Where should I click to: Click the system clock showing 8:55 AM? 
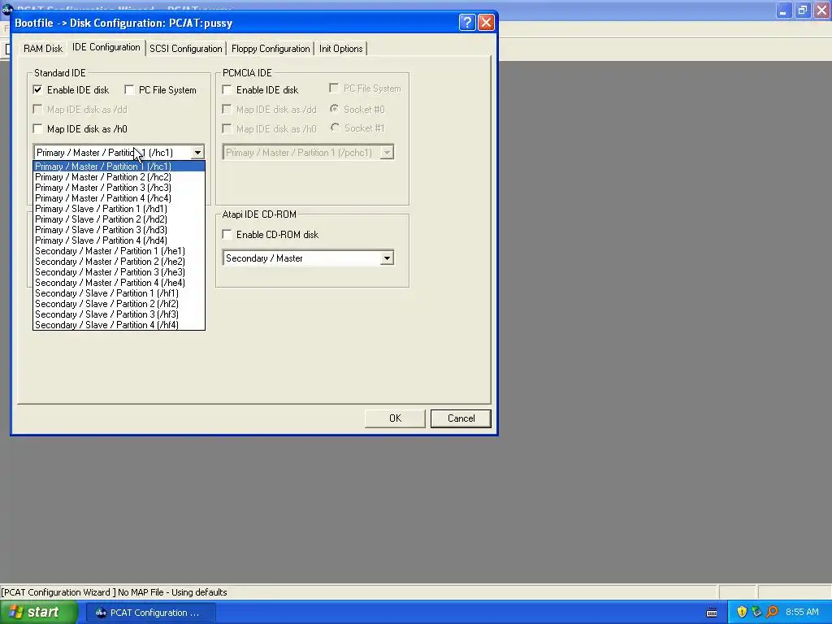click(802, 613)
